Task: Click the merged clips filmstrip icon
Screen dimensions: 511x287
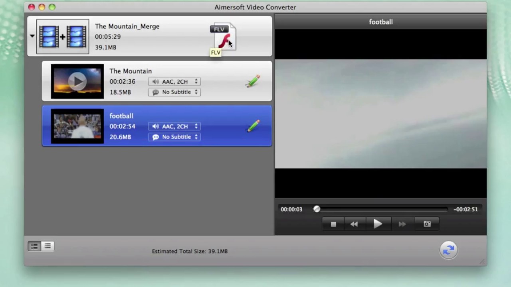Action: pyautogui.click(x=63, y=37)
